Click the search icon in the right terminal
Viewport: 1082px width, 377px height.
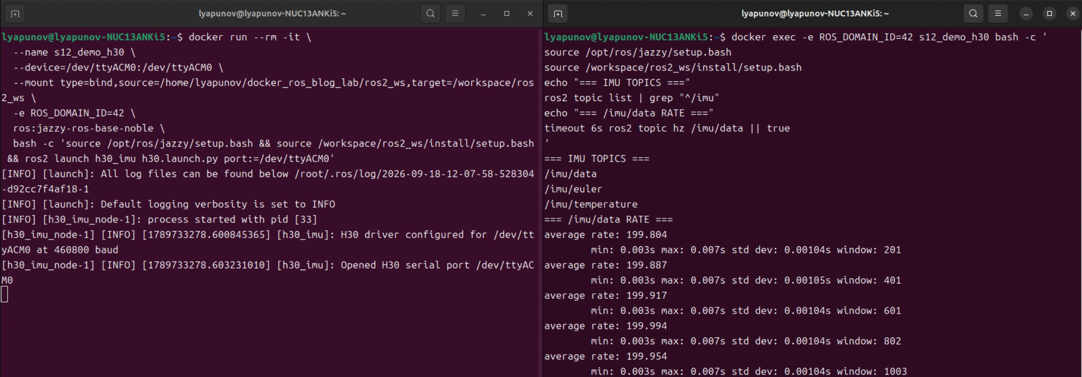973,13
